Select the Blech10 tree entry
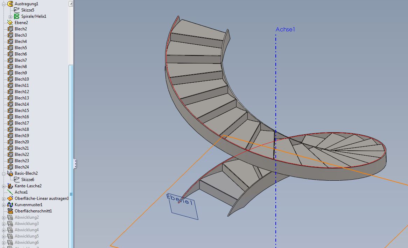Screen dimensions: 408x248 [x=22, y=79]
